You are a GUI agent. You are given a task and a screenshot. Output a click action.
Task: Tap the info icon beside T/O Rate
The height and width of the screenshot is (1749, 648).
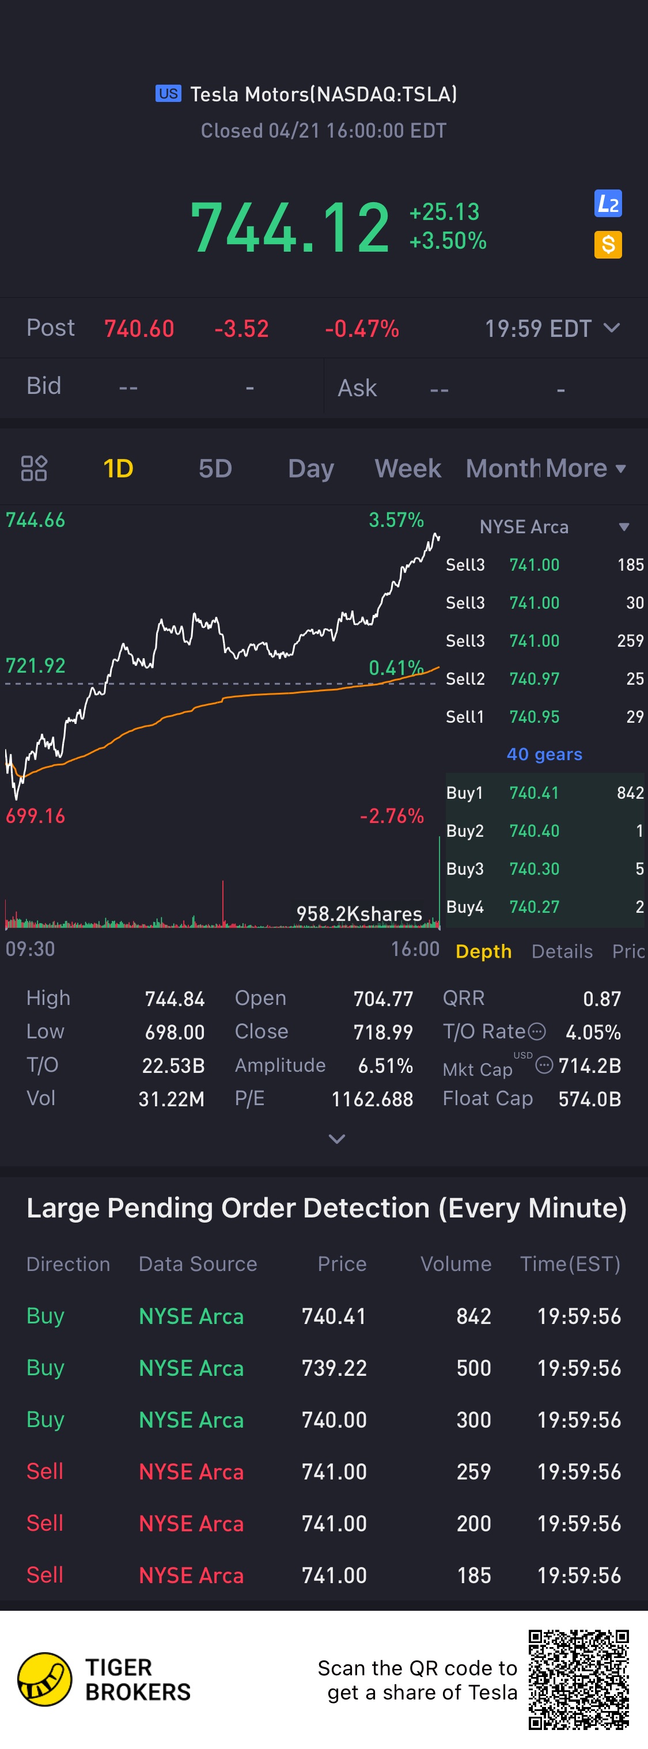(x=537, y=1032)
